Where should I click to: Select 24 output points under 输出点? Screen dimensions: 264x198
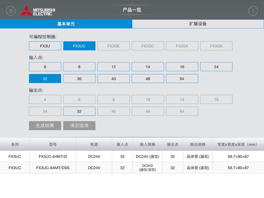pyautogui.click(x=45, y=111)
